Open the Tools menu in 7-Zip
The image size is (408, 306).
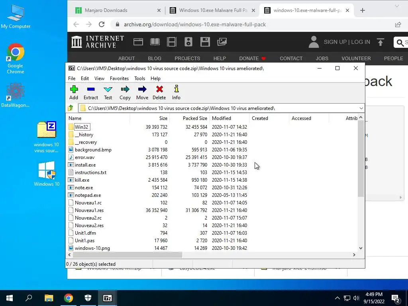click(x=140, y=78)
